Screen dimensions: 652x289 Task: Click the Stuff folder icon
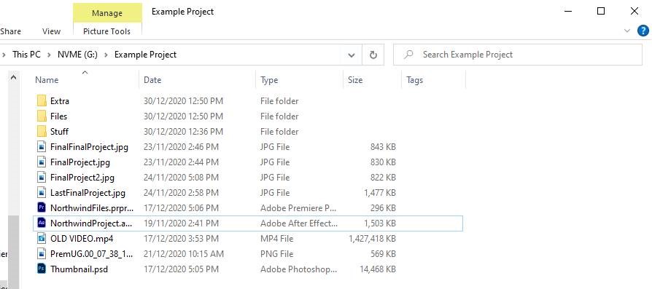(42, 132)
